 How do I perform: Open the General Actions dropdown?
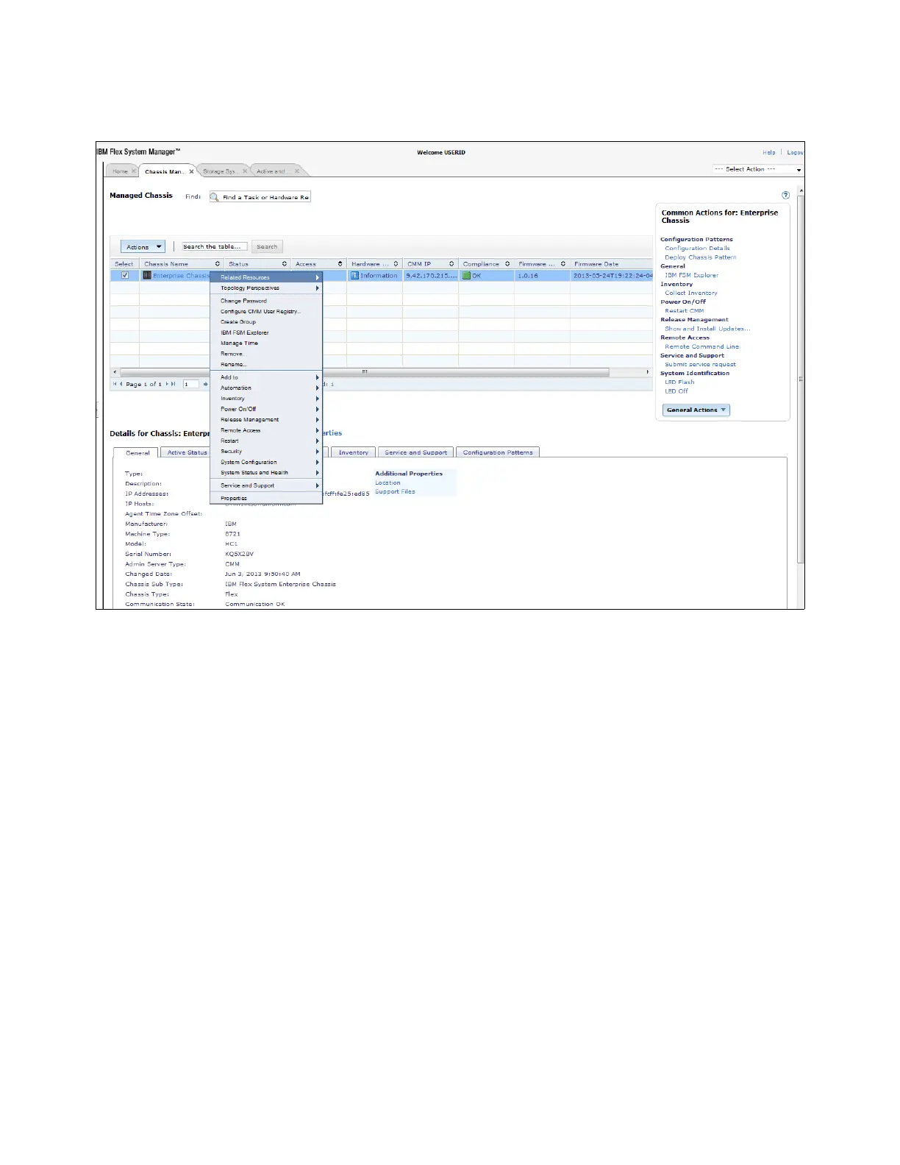coord(696,410)
